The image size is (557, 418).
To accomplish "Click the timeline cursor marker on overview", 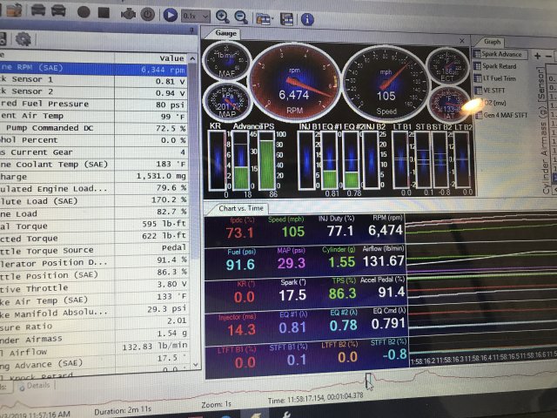I will pos(369,381).
